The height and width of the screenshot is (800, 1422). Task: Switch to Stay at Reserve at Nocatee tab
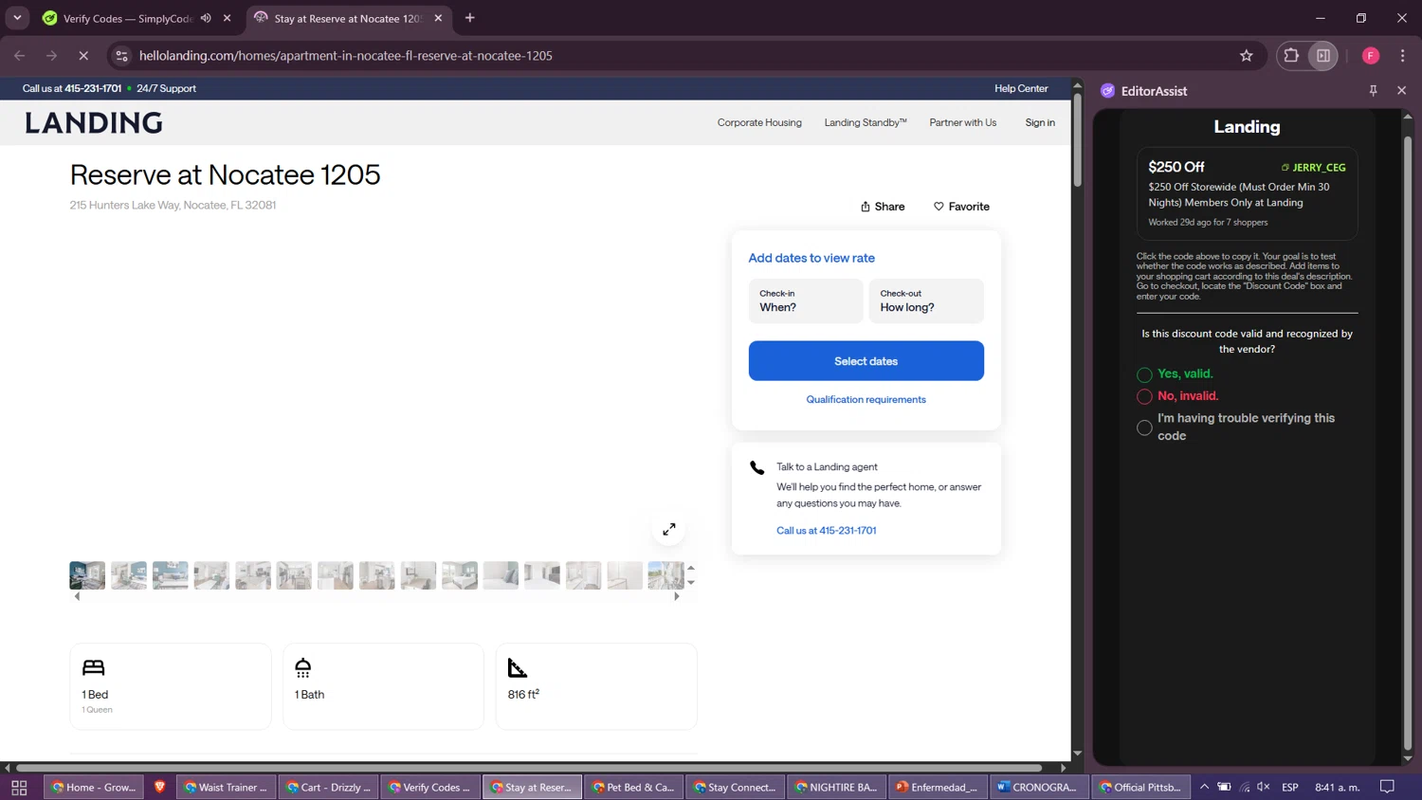tap(349, 18)
